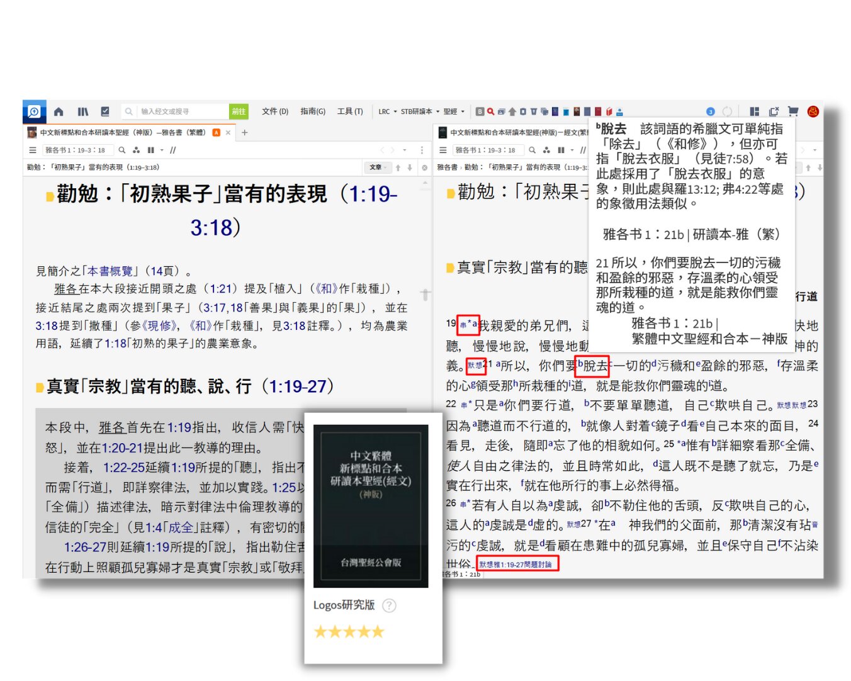
Task: Click the green 前往 go button
Action: 239,111
